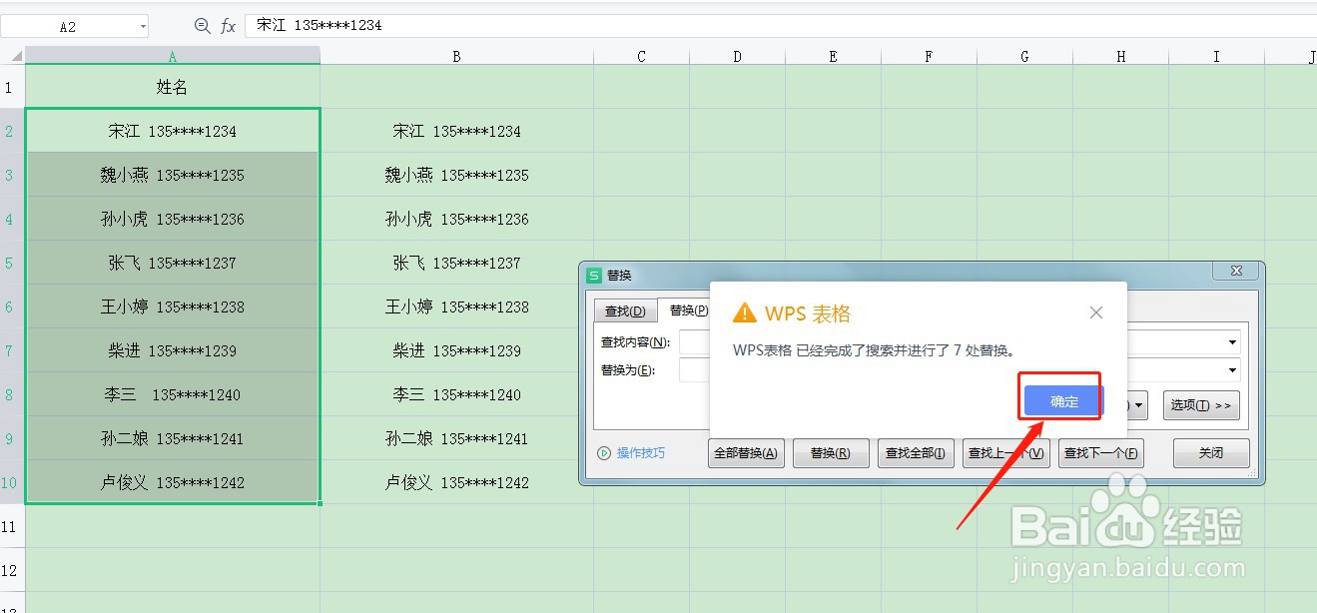1317x613 pixels.
Task: Click the fx insert function icon
Action: [x=228, y=26]
